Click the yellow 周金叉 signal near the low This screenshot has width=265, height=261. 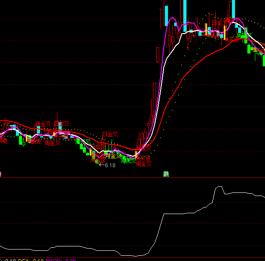tap(113, 156)
